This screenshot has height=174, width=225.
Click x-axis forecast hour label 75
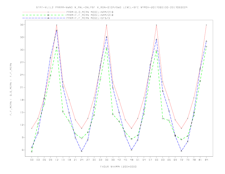click(x=188, y=160)
